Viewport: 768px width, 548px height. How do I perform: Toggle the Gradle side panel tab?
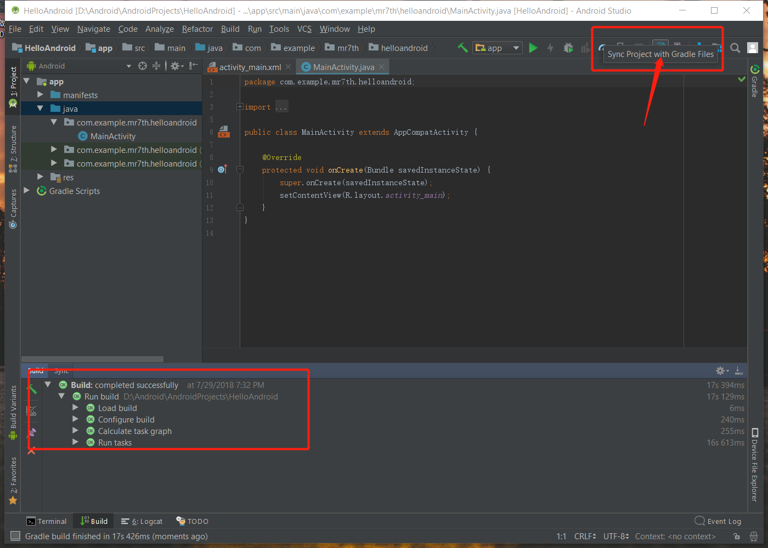(x=755, y=81)
